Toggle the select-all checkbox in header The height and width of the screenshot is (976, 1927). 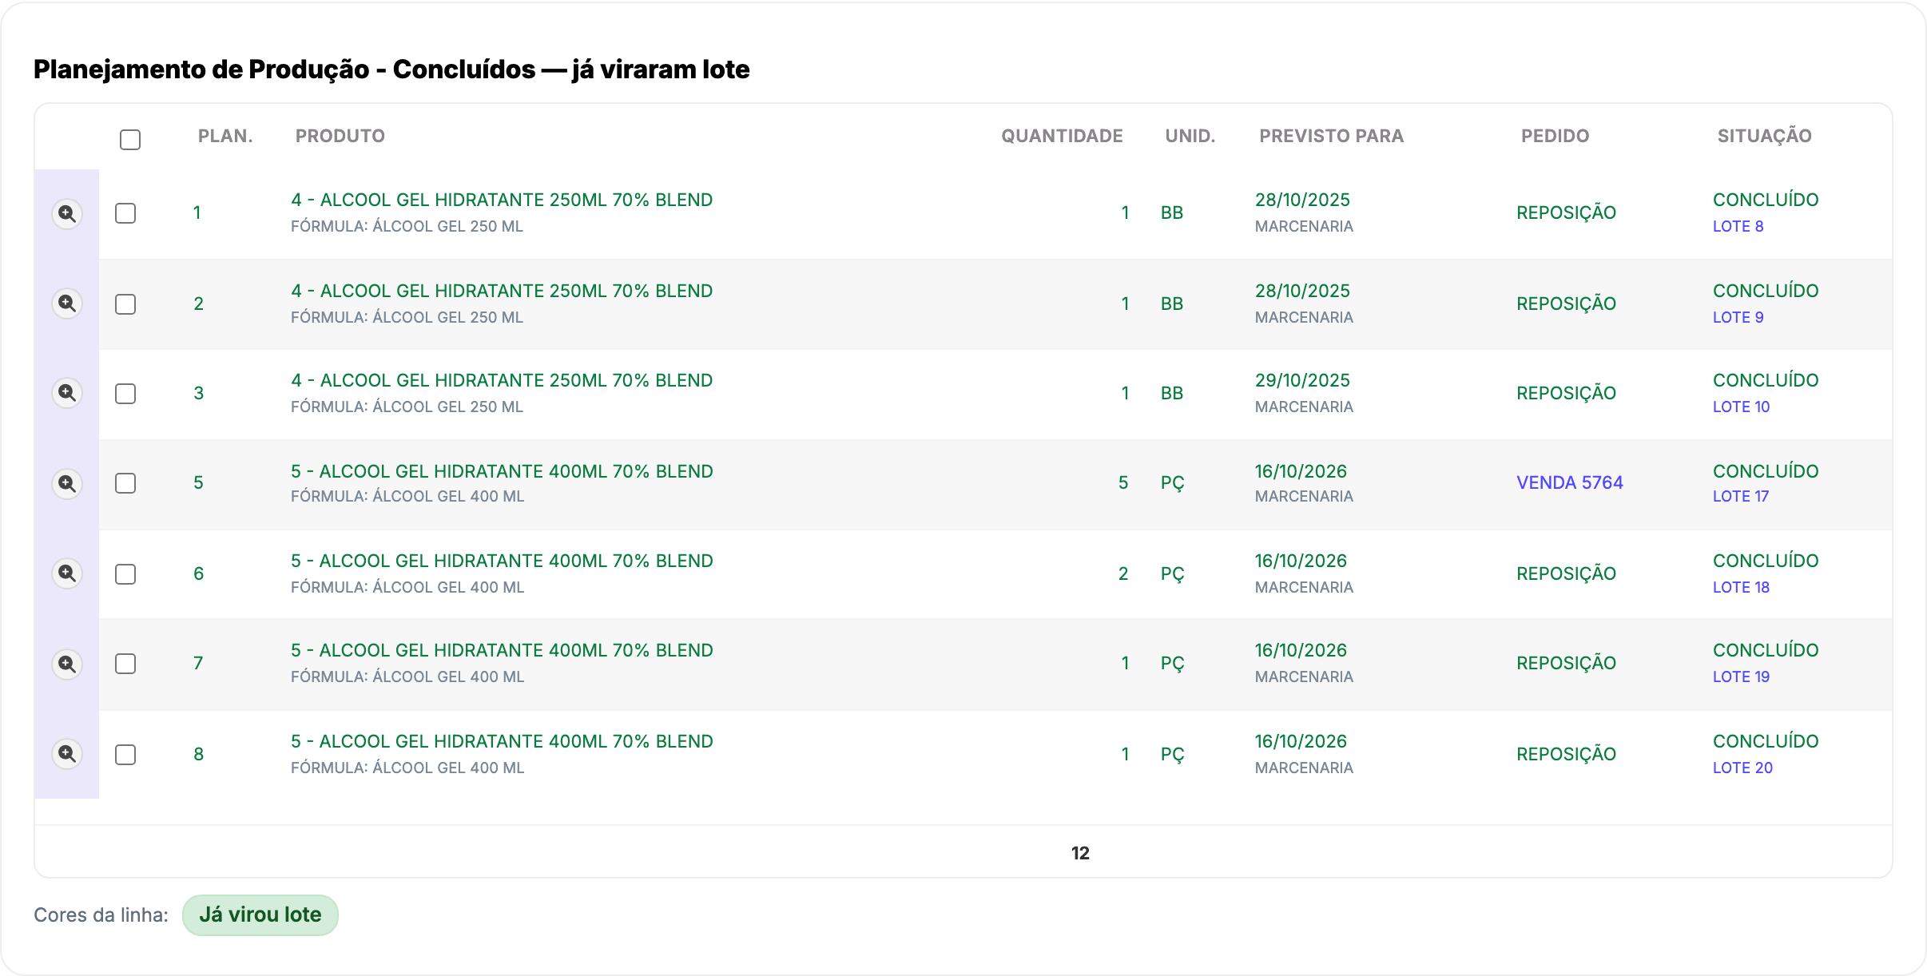130,140
